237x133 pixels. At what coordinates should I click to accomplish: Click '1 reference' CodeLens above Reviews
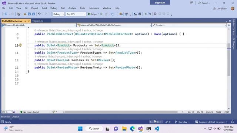(41, 57)
